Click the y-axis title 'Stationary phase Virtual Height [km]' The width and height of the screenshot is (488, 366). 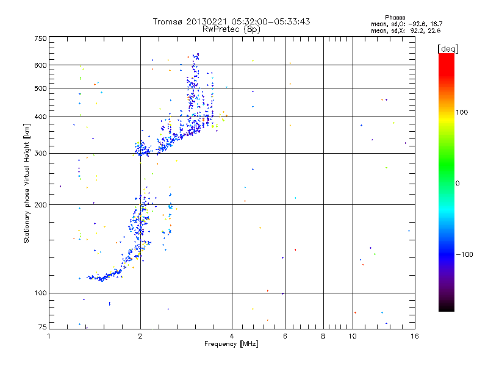[26, 183]
